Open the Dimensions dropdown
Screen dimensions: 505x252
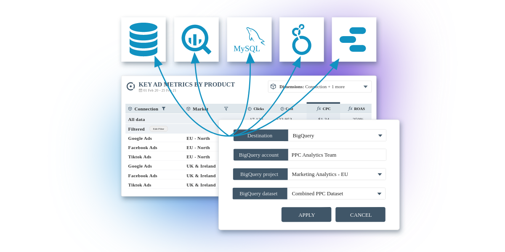[320, 87]
